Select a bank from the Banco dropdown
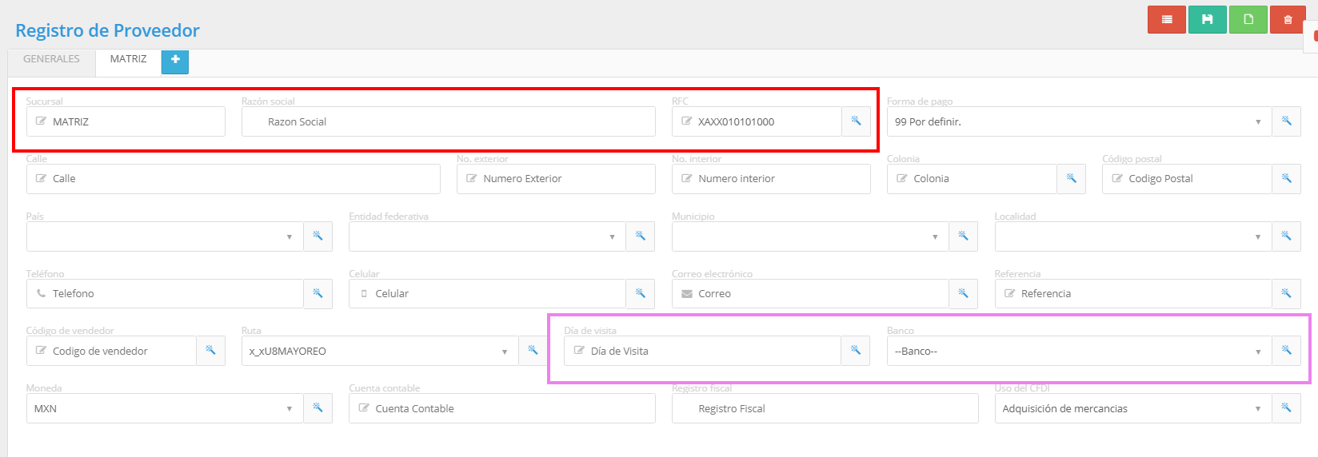Image resolution: width=1318 pixels, height=457 pixels. click(x=1079, y=351)
